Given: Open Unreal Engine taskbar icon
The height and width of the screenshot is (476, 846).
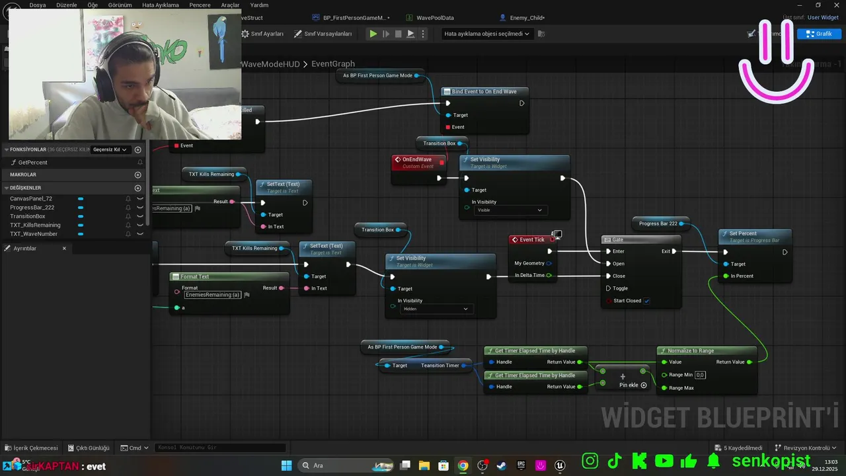Looking at the screenshot, I should [560, 465].
